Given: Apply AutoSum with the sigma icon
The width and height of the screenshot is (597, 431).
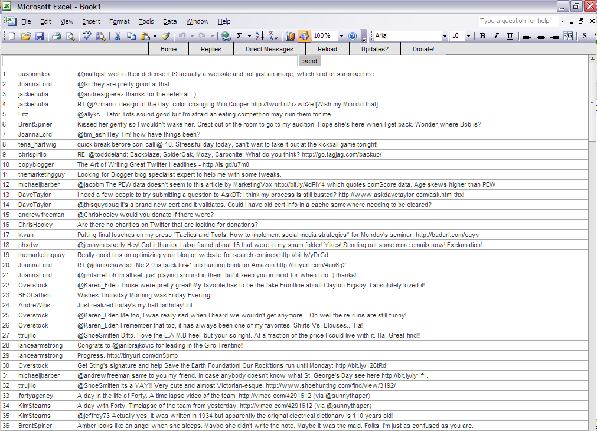Looking at the screenshot, I should (x=240, y=36).
